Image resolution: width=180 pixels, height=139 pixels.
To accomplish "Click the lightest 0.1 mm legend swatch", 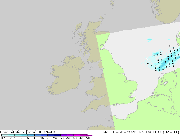I will coord(5,135).
